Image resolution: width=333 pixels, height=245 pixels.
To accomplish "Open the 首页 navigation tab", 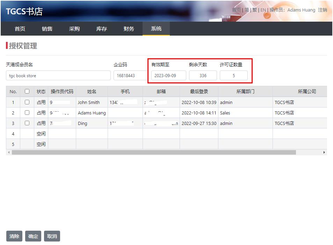I will (20, 29).
